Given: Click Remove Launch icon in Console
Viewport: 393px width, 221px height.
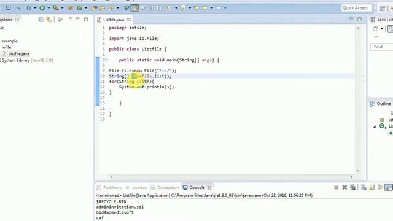Looking at the screenshot, I should pyautogui.click(x=344, y=187).
